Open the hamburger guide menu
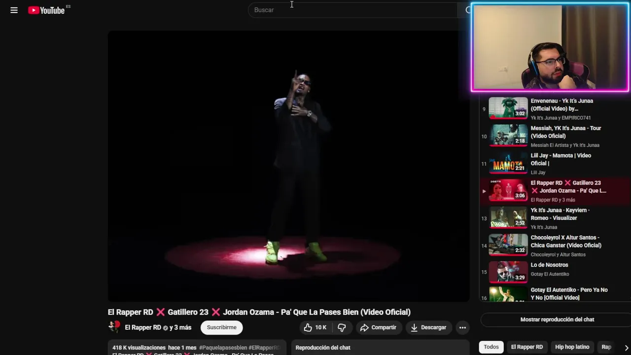Screen dimensions: 631x355 [14, 10]
